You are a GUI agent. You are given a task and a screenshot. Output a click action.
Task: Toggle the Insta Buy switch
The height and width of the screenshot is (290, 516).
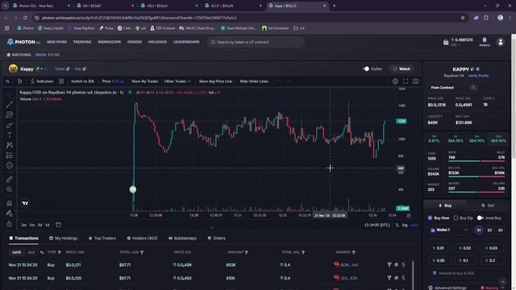click(481, 217)
